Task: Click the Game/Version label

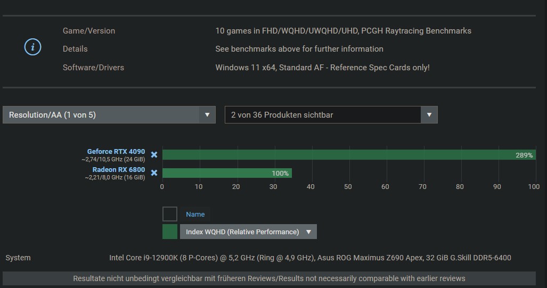Action: tap(89, 31)
